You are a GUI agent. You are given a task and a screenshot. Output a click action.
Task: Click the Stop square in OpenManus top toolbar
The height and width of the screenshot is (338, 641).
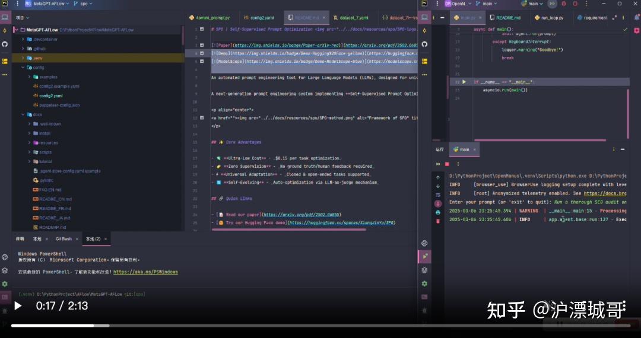(575, 4)
